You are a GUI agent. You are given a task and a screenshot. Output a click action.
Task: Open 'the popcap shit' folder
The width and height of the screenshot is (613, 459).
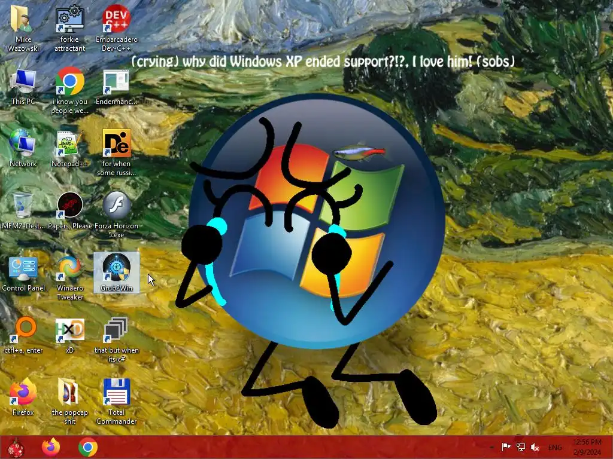(69, 401)
